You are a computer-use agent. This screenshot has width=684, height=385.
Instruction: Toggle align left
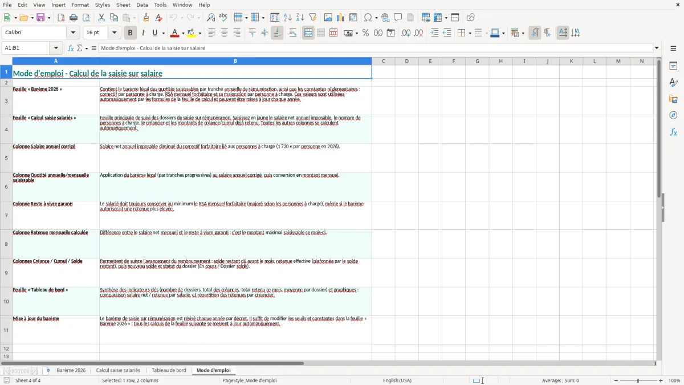tap(211, 33)
